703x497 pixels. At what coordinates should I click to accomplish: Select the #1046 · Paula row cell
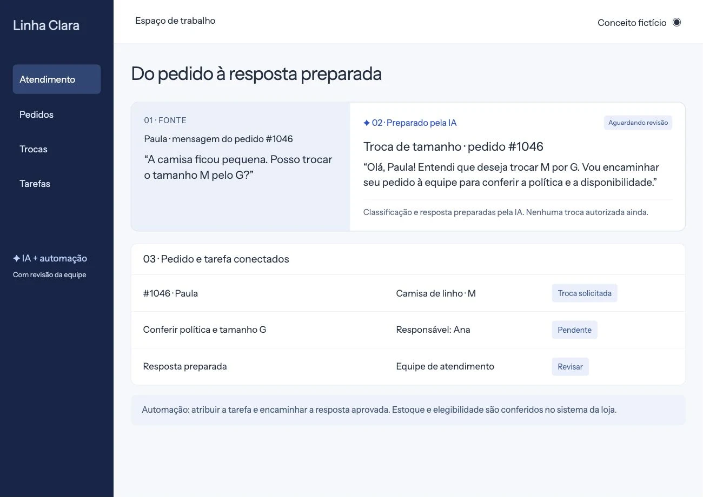click(x=170, y=293)
